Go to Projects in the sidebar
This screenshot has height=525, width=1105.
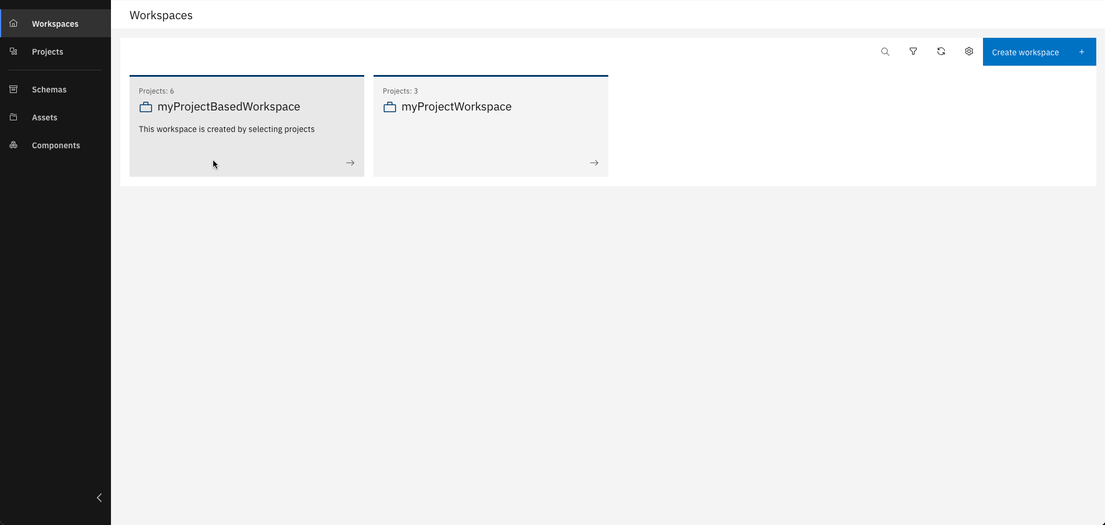click(x=48, y=52)
